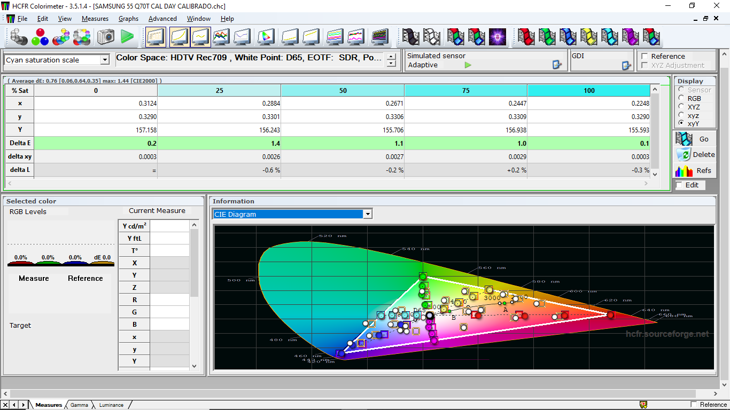Click the purple contrast measurement icon
This screenshot has height=410, width=730.
(x=498, y=37)
